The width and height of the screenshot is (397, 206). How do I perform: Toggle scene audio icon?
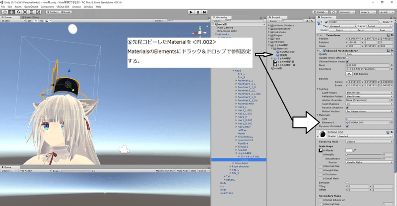pyautogui.click(x=41, y=21)
